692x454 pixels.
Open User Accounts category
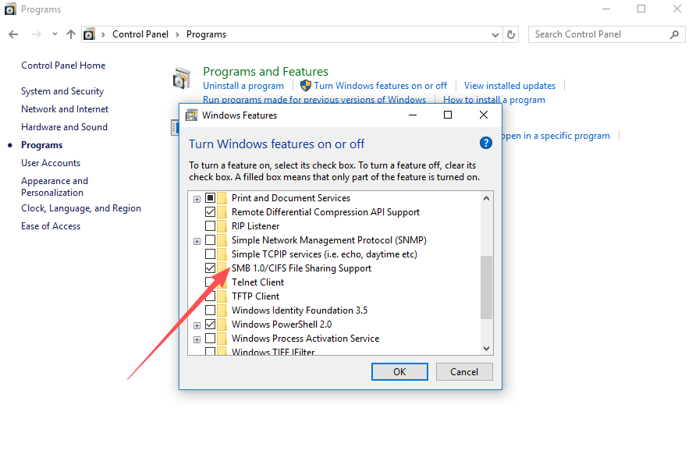click(50, 163)
